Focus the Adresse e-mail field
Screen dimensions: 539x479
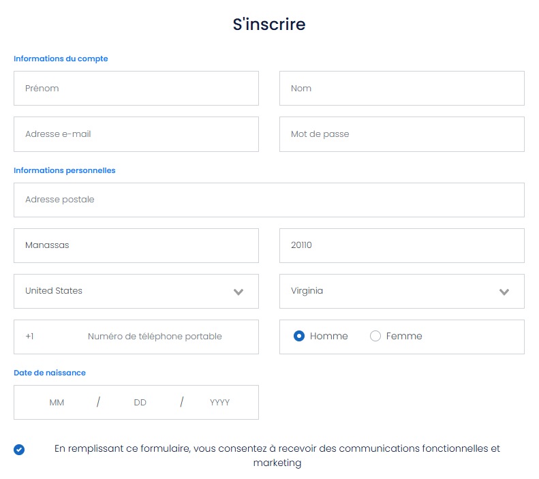tap(136, 134)
